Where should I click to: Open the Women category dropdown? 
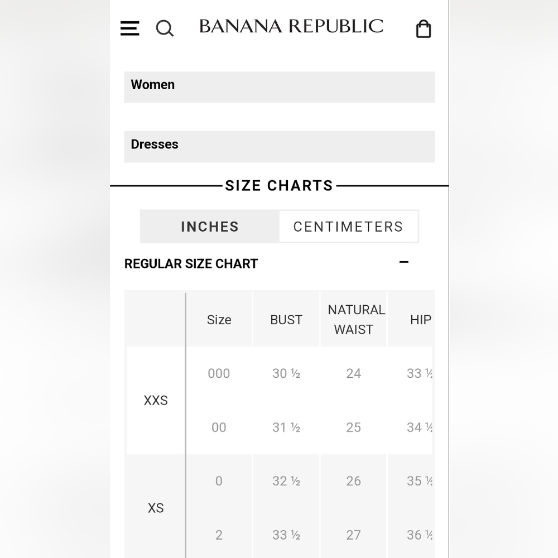pos(280,87)
